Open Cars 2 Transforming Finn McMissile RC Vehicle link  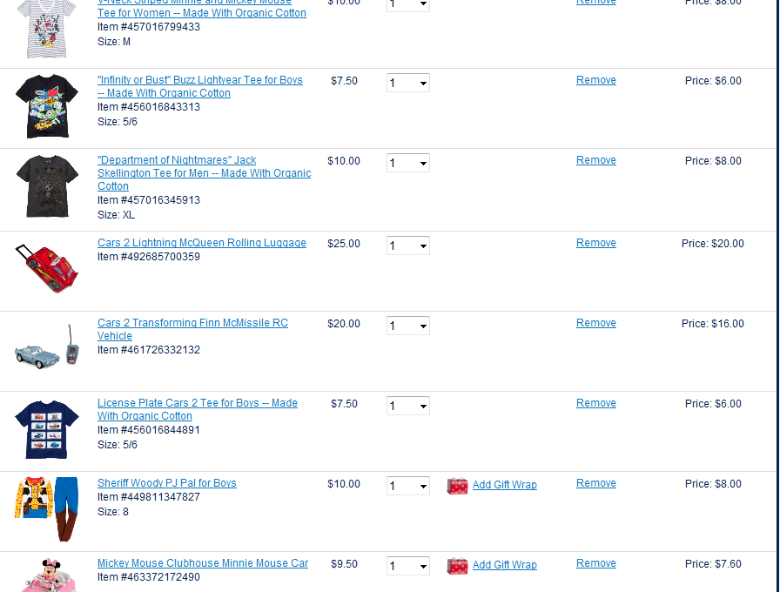192,323
